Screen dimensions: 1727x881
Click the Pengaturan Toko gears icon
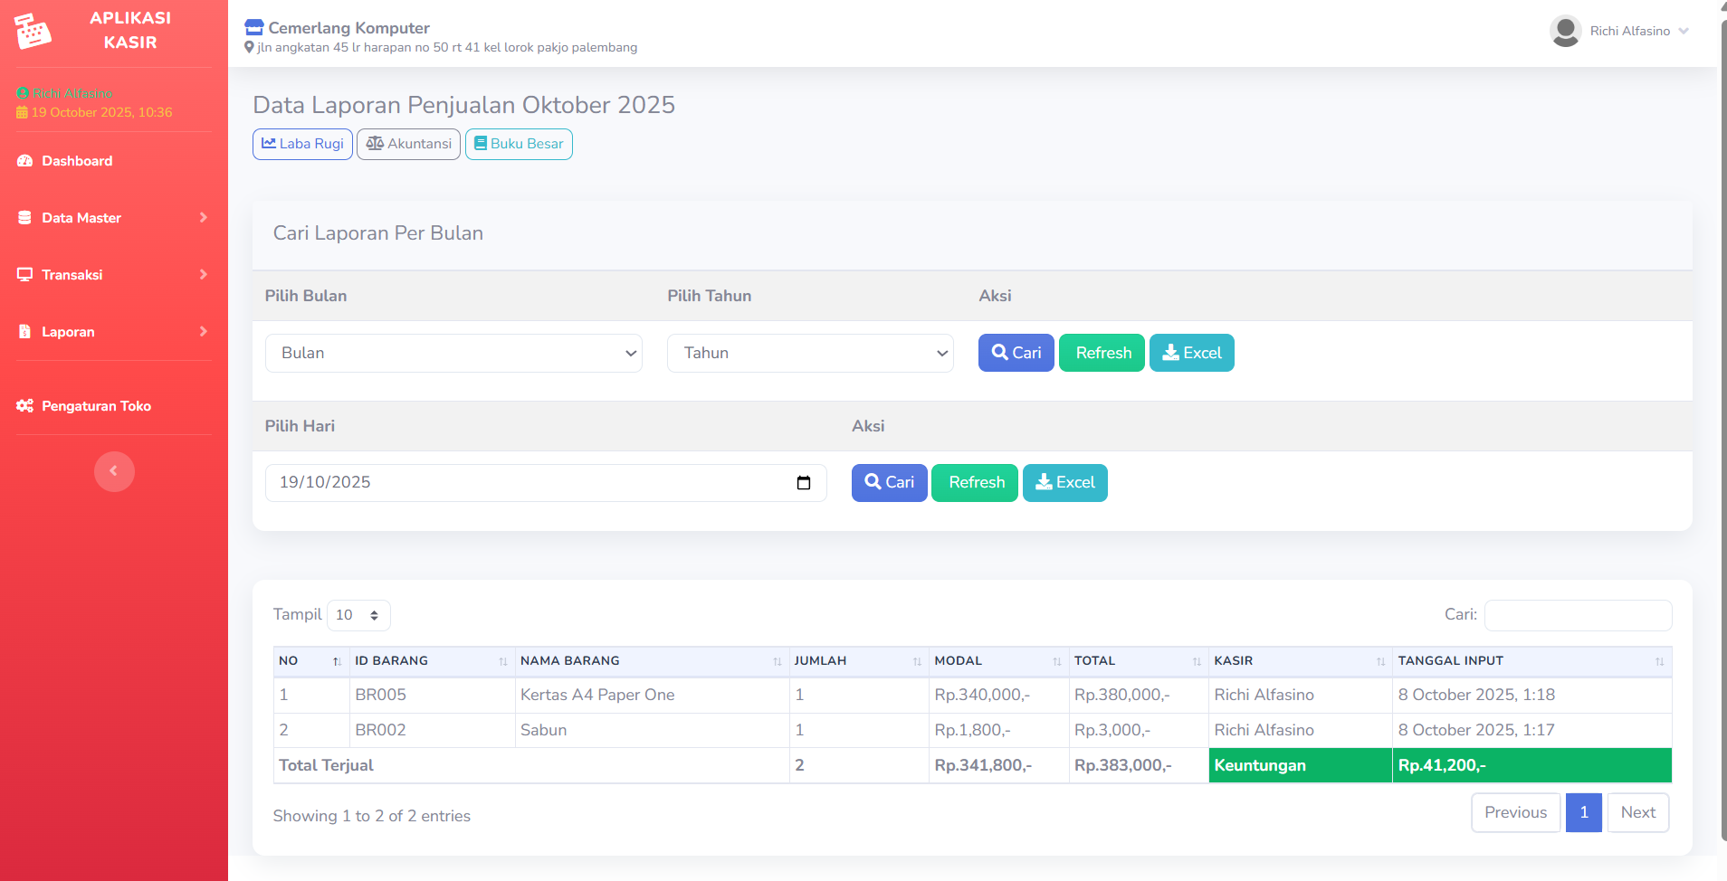[24, 406]
